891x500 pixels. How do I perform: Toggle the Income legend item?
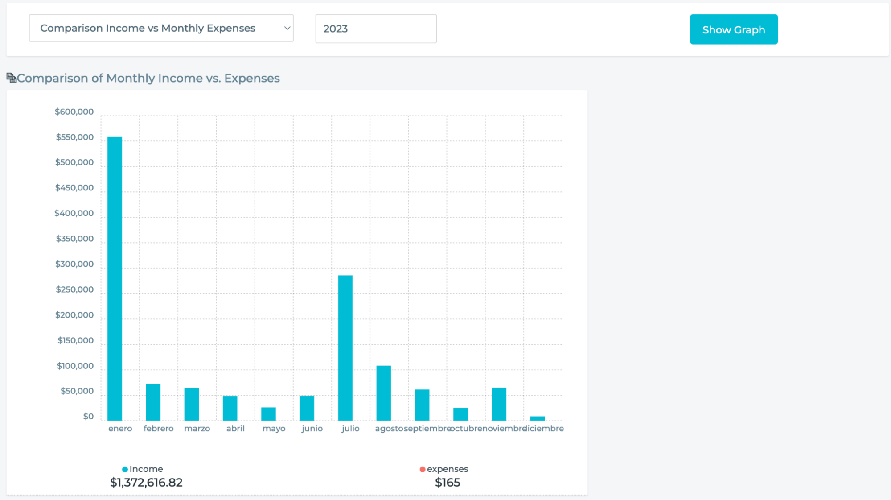(x=143, y=469)
